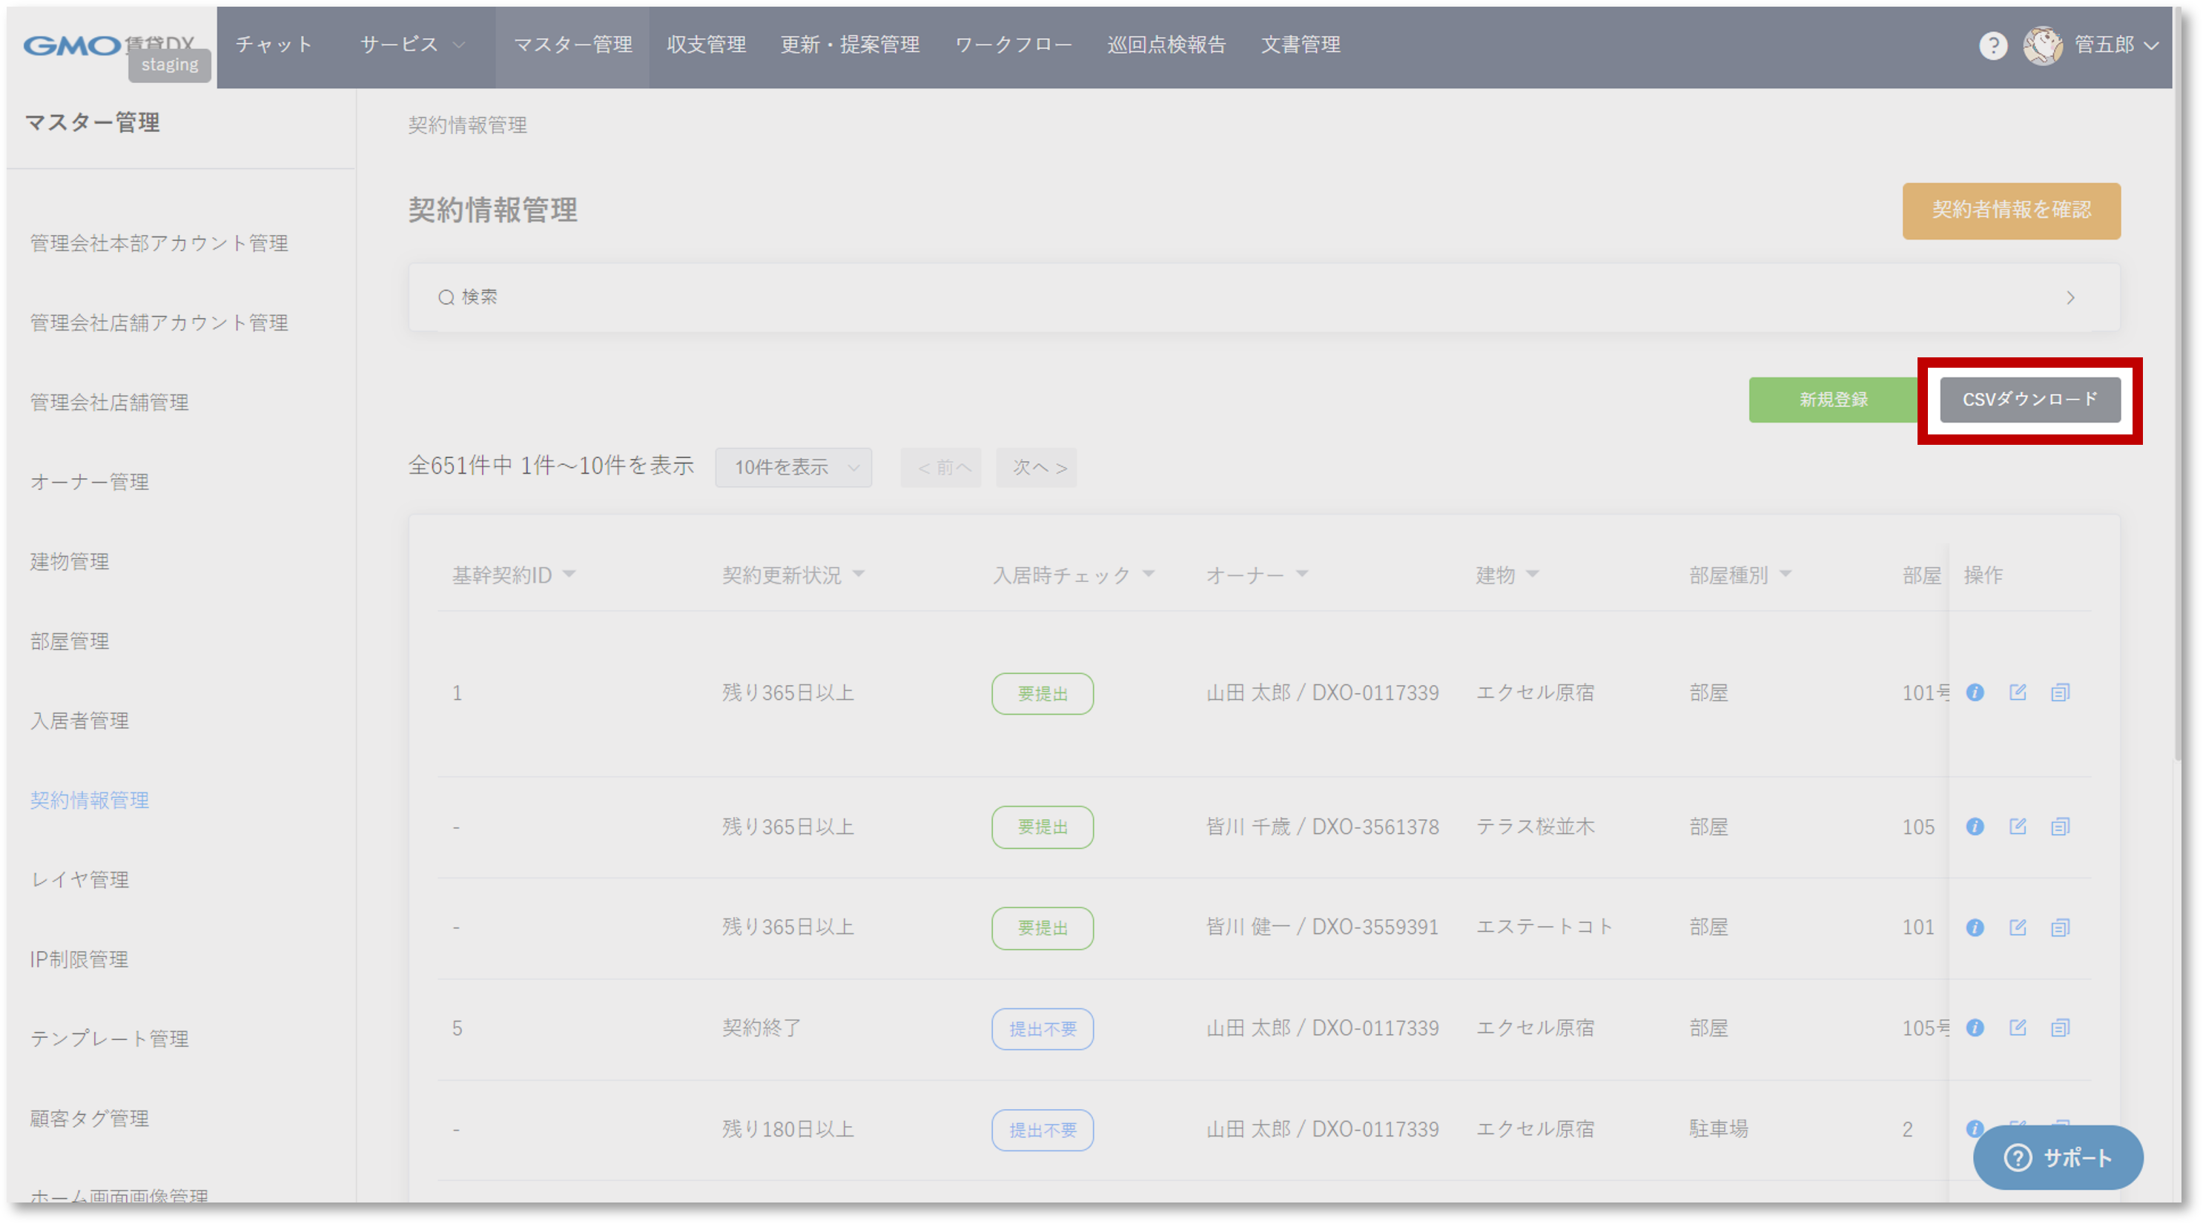Click the info icon on the 駐車場 row
The image size is (2203, 1224).
click(1975, 1129)
